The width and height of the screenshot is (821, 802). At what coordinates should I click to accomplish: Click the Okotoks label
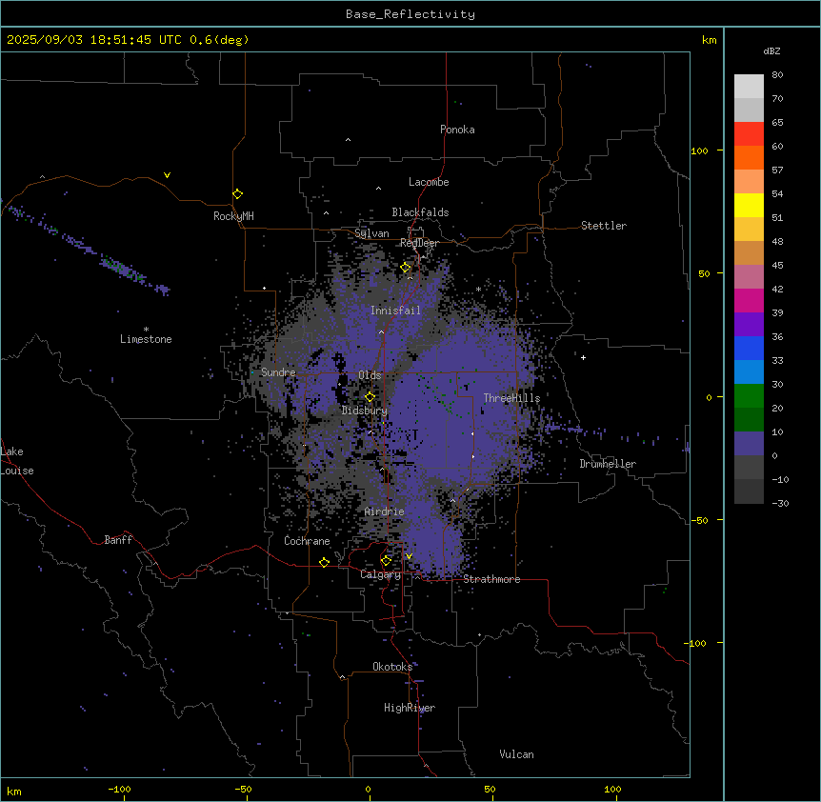392,667
